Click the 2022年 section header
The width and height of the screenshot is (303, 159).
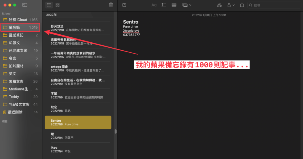click(51, 15)
